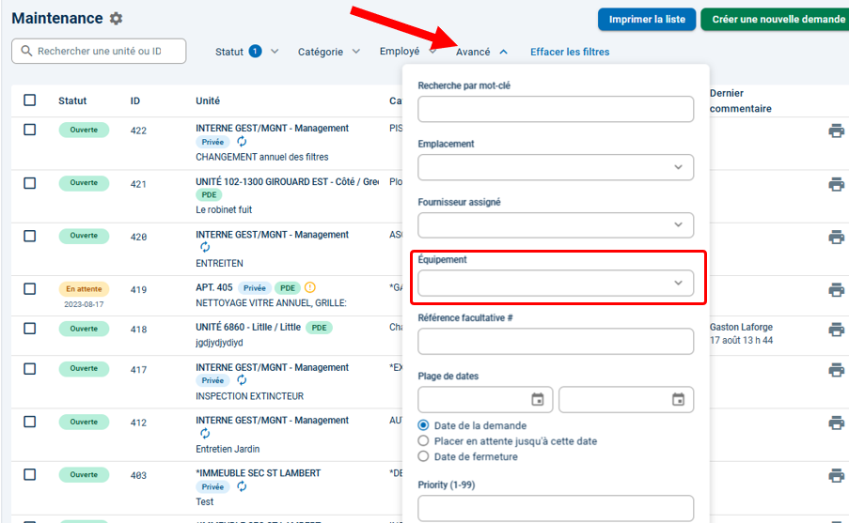Print request 422 row printer icon
The image size is (849, 523).
click(x=836, y=131)
